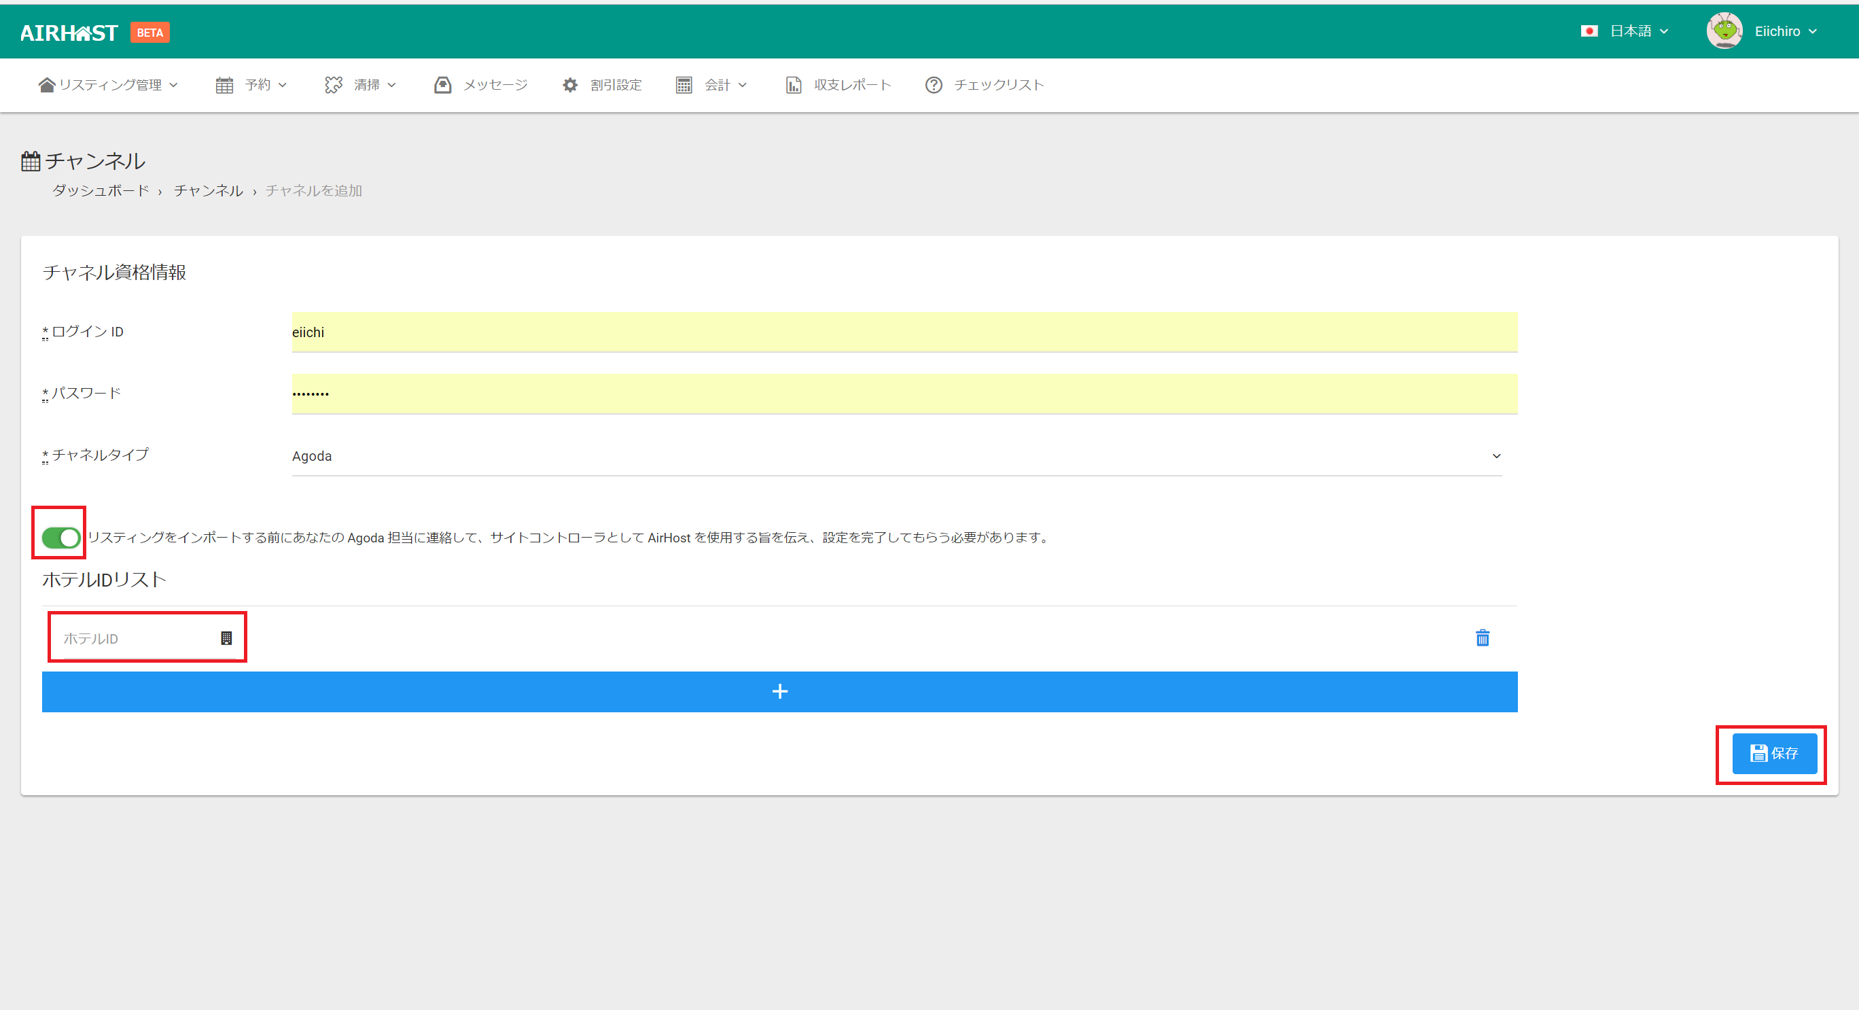Go to ダッシュボード breadcrumb link

tap(101, 190)
